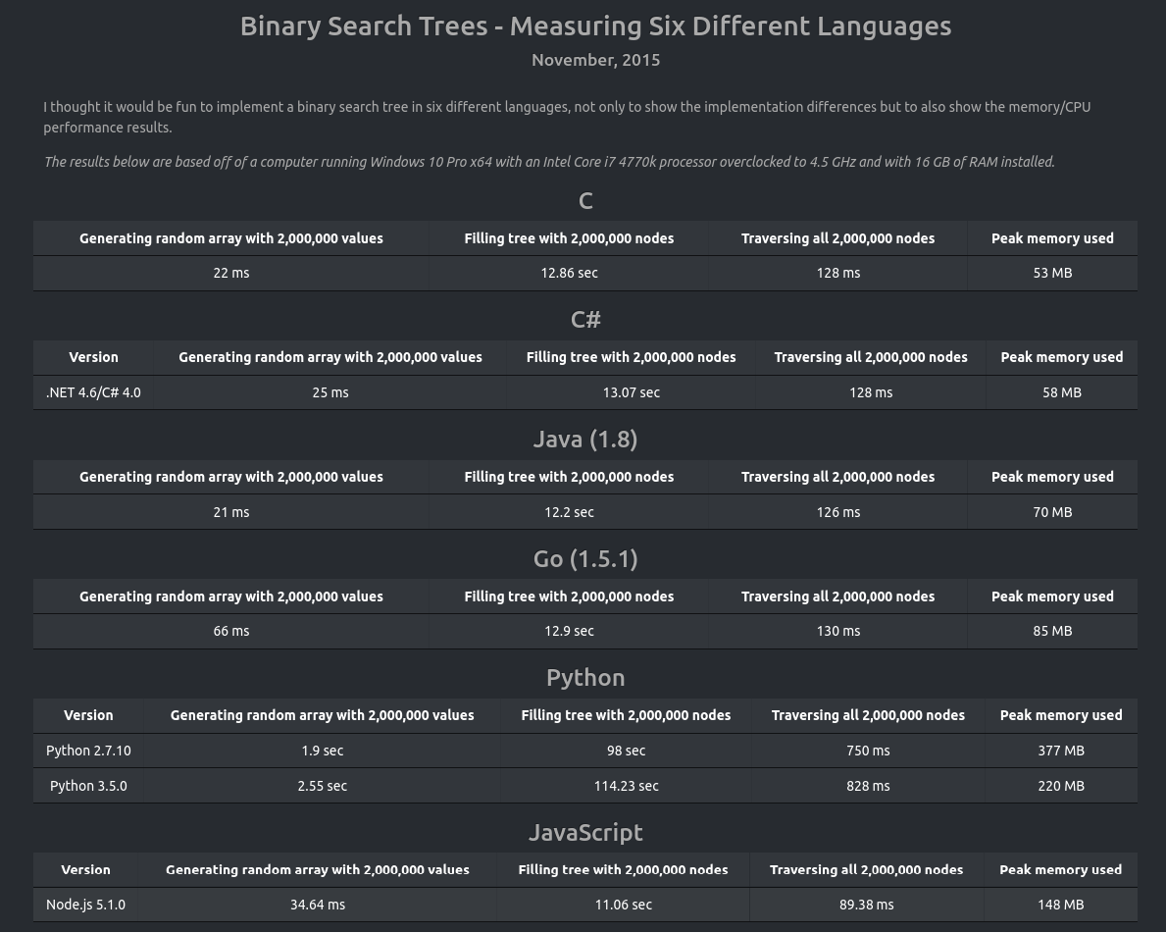The height and width of the screenshot is (933, 1166).
Task: Click the Go (1.5.1) heading
Action: tap(585, 559)
